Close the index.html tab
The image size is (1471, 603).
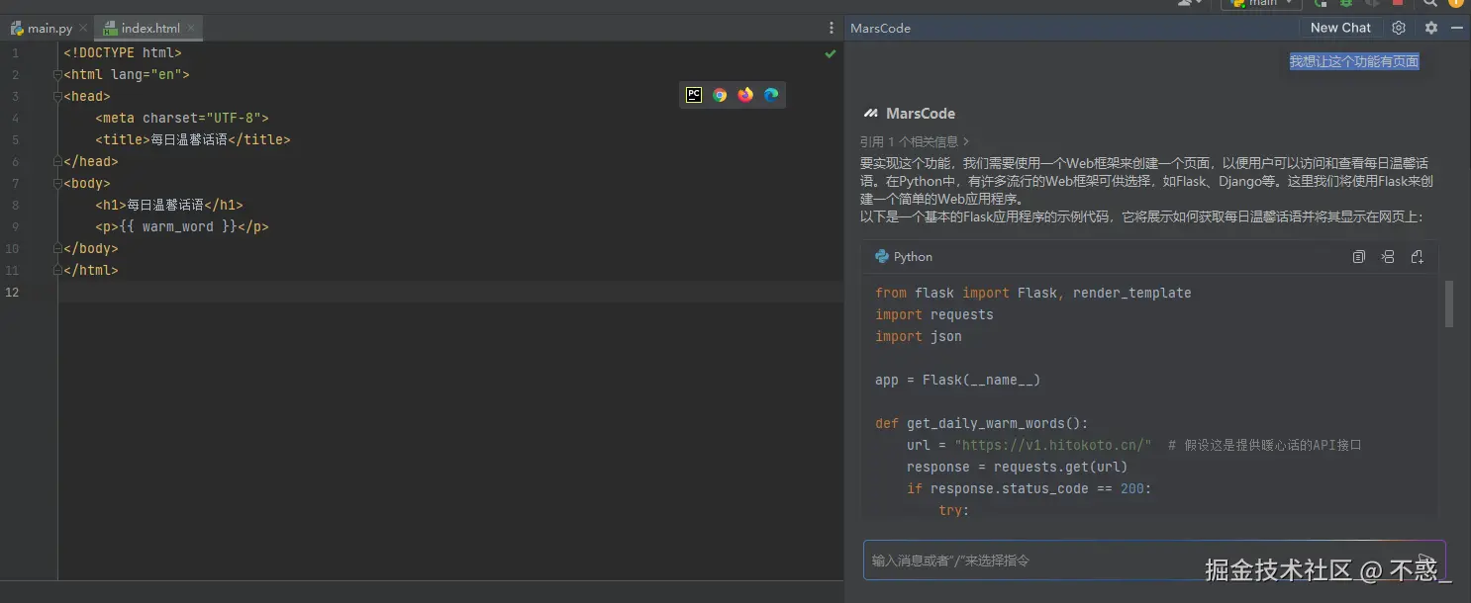click(191, 29)
